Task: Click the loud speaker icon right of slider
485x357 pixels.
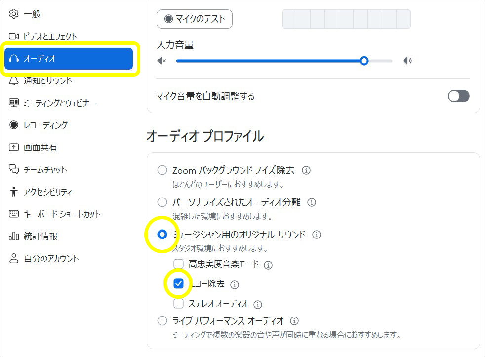Action: 407,61
